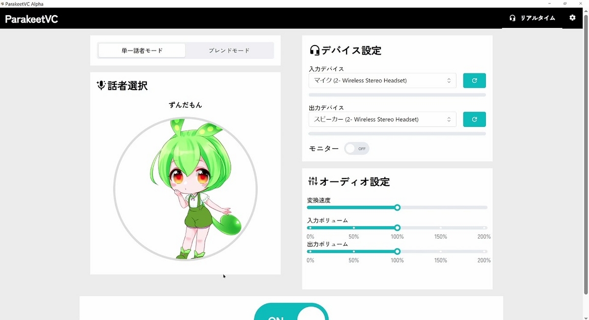Open the 出力デバイス speaker dropdown

[382, 119]
